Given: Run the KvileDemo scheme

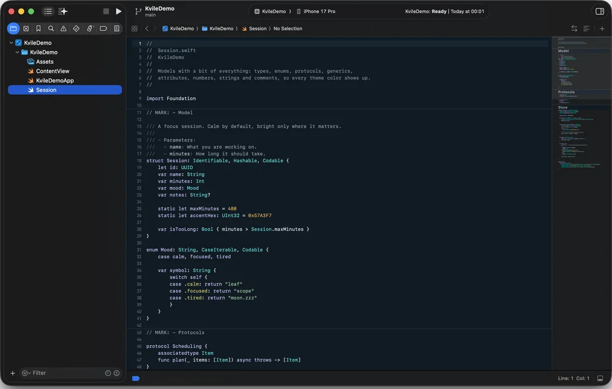Looking at the screenshot, I should tap(118, 11).
